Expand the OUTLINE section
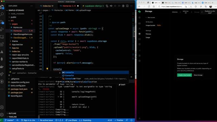Viewport: 217px width, 122px height. pyautogui.click(x=12, y=114)
